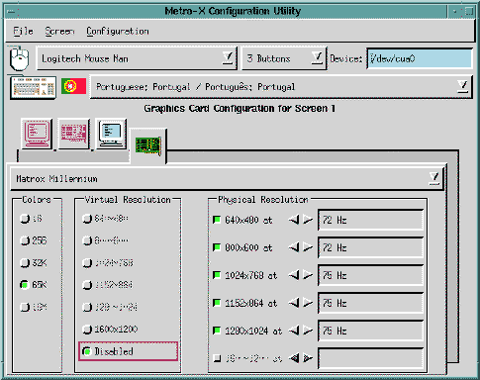Select the red keyboard tab icon
The height and width of the screenshot is (380, 480).
(x=74, y=134)
